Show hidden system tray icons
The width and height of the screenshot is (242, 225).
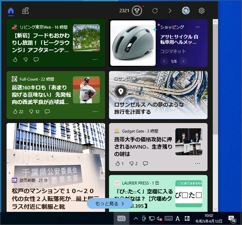pyautogui.click(x=136, y=218)
